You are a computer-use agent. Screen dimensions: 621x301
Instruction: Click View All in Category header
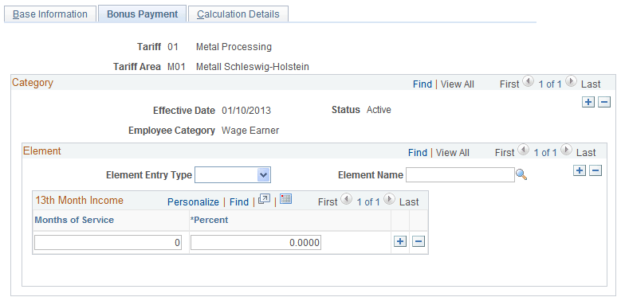point(458,84)
